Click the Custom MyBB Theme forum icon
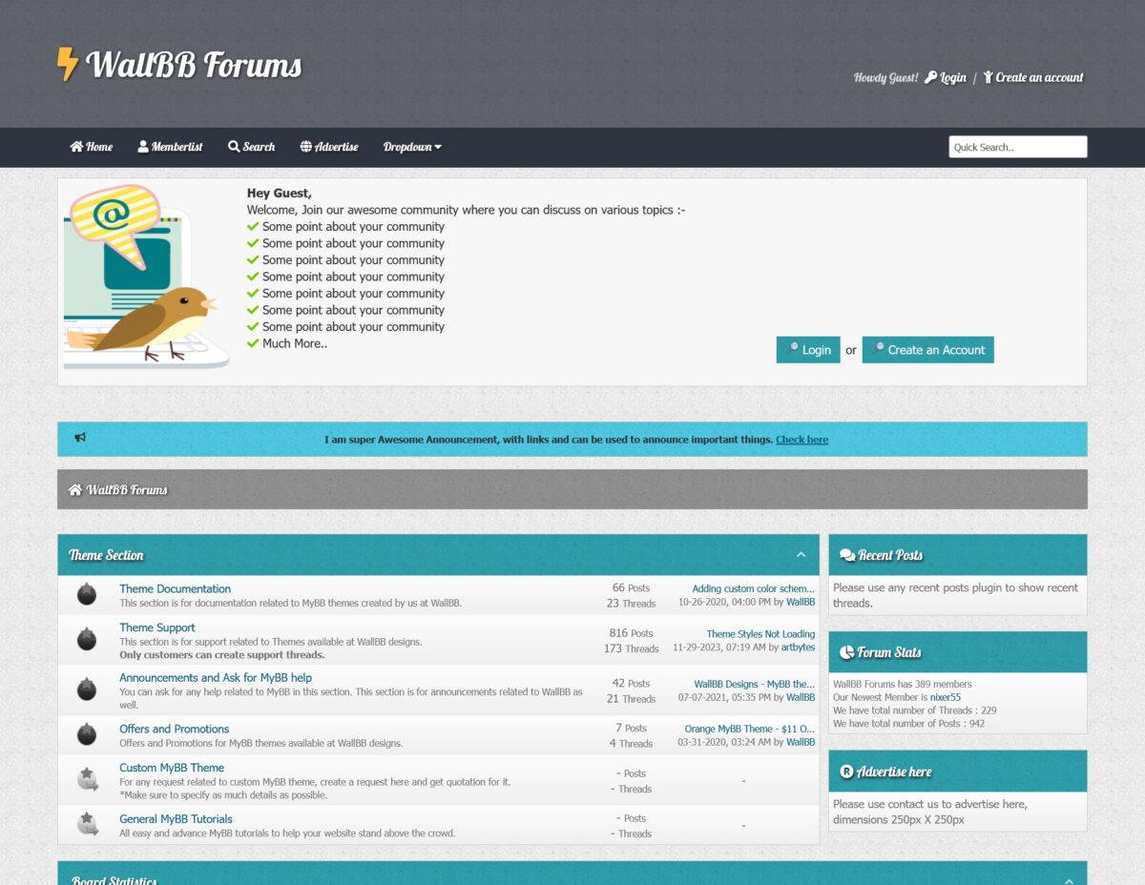This screenshot has width=1145, height=885. point(86,778)
